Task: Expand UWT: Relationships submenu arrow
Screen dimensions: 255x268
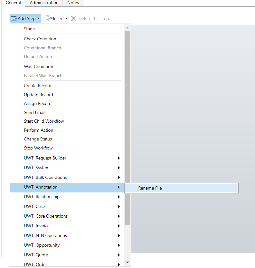Action: tap(119, 197)
